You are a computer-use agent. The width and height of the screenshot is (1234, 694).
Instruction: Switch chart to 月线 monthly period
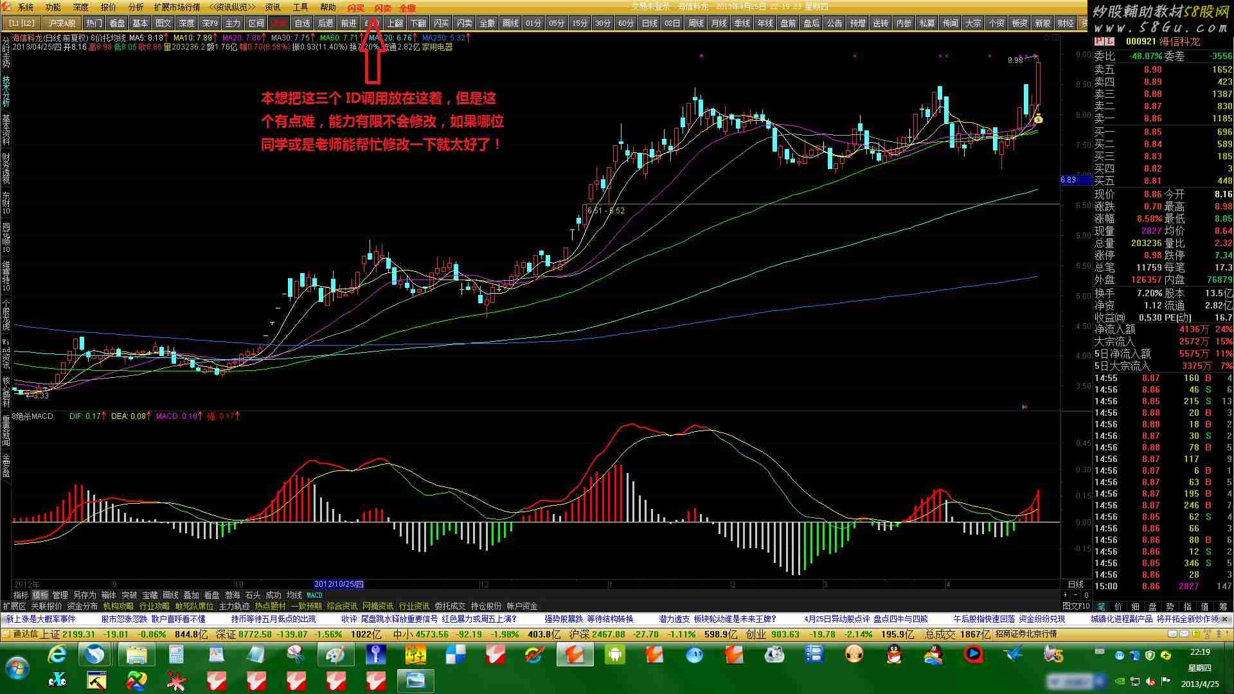(x=719, y=23)
